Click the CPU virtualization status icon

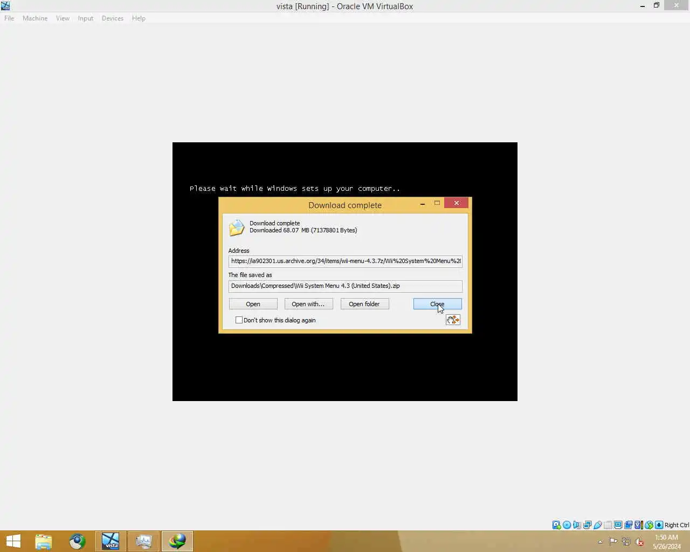tap(638, 525)
